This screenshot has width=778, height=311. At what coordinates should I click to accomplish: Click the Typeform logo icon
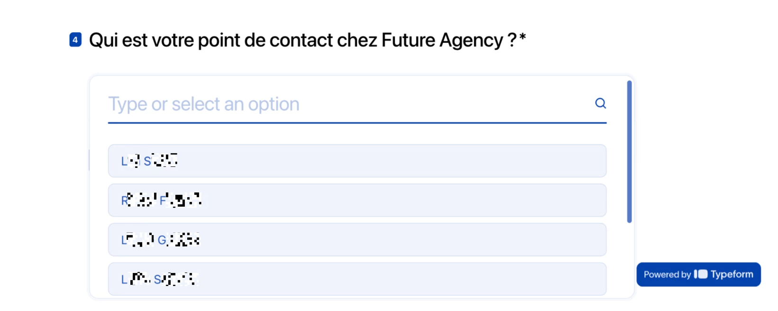click(x=701, y=274)
